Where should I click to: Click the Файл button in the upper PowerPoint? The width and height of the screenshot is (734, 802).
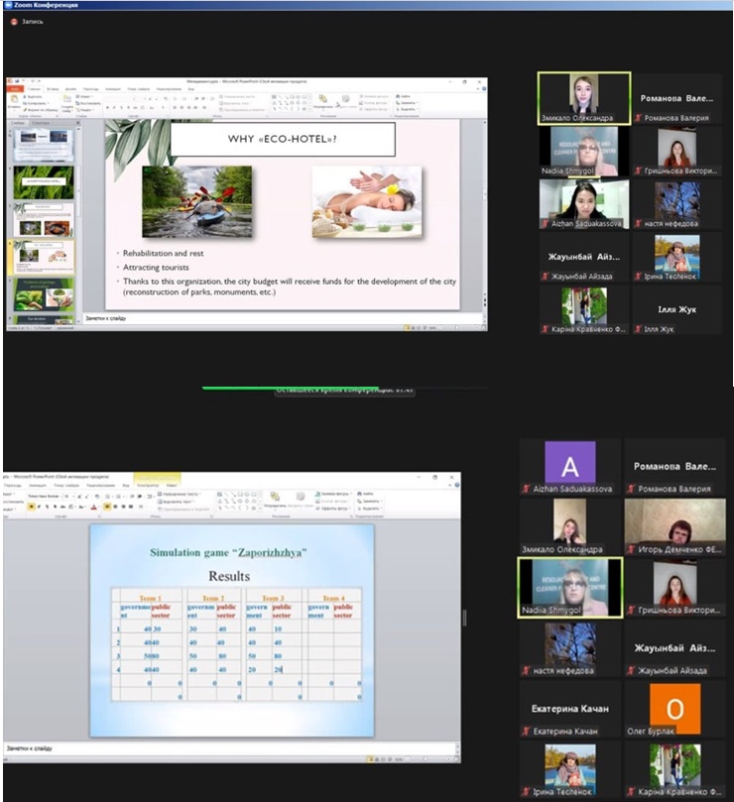[14, 88]
